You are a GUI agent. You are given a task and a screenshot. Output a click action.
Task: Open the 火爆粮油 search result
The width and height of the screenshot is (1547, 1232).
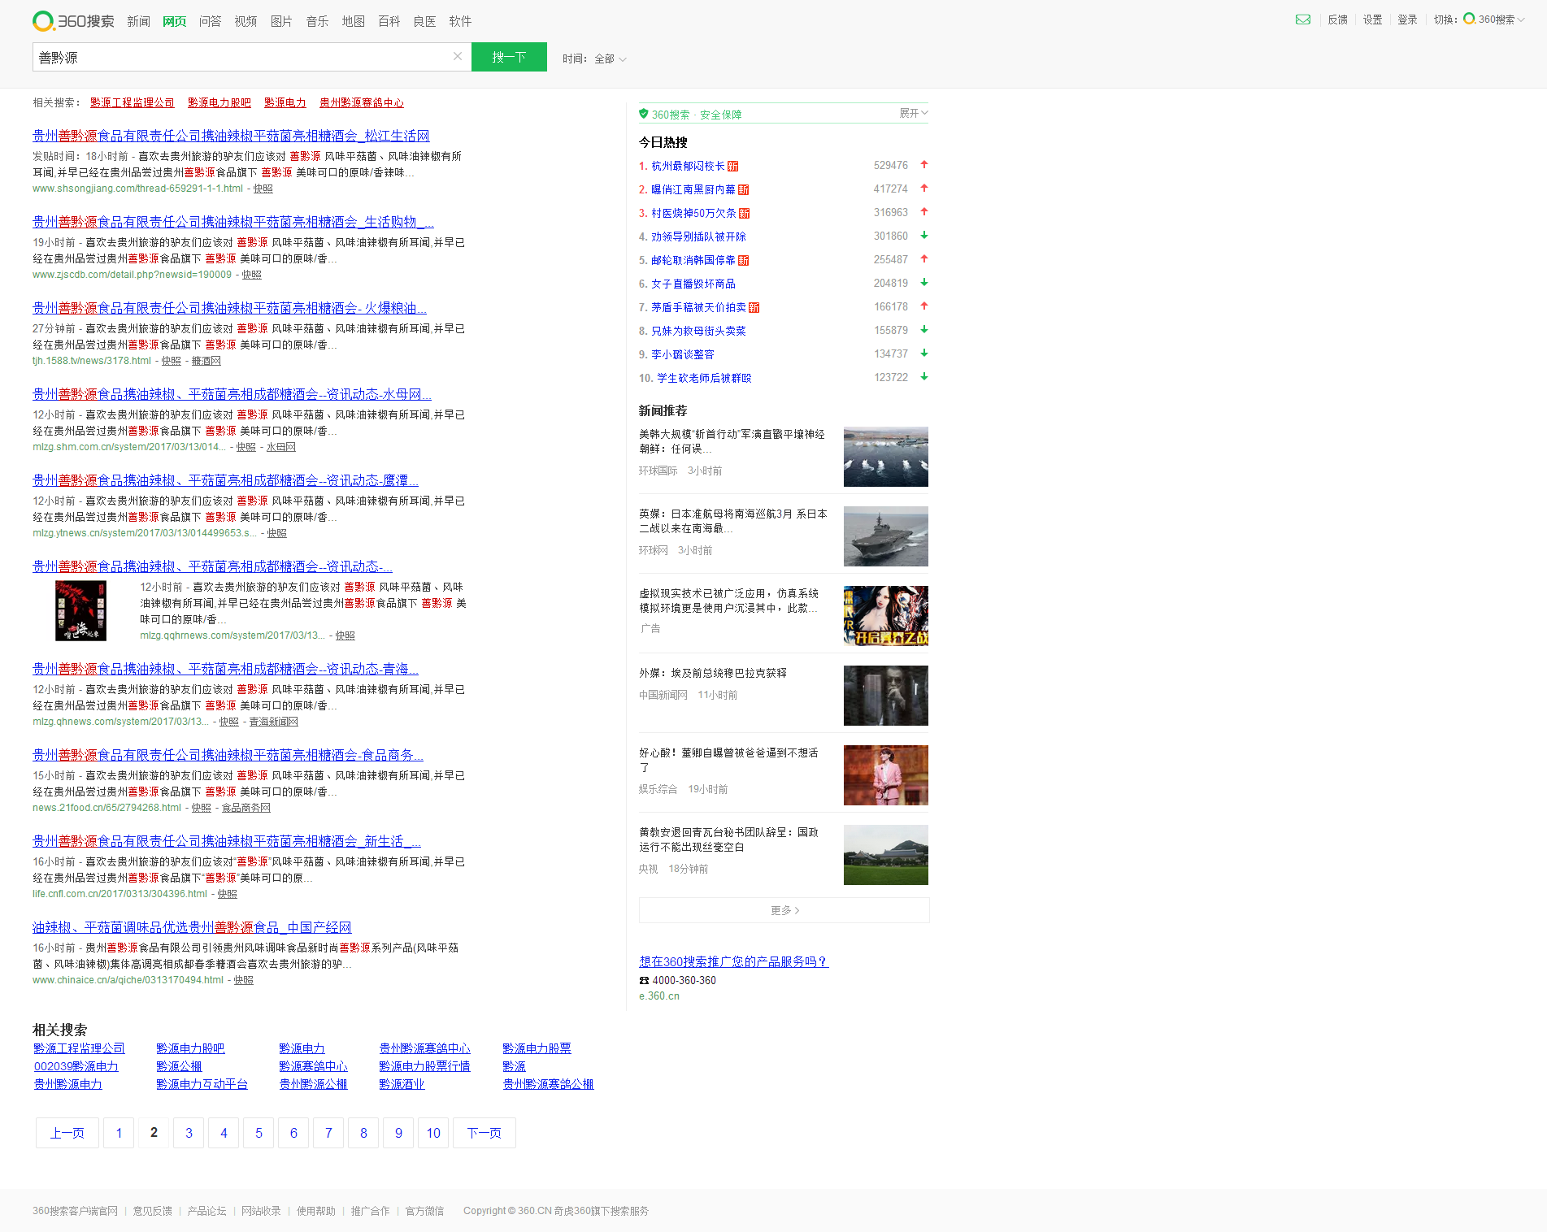tap(229, 308)
